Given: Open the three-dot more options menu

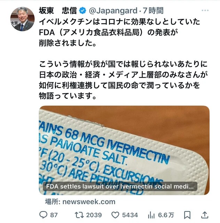Looking at the screenshot, I should point(205,10).
